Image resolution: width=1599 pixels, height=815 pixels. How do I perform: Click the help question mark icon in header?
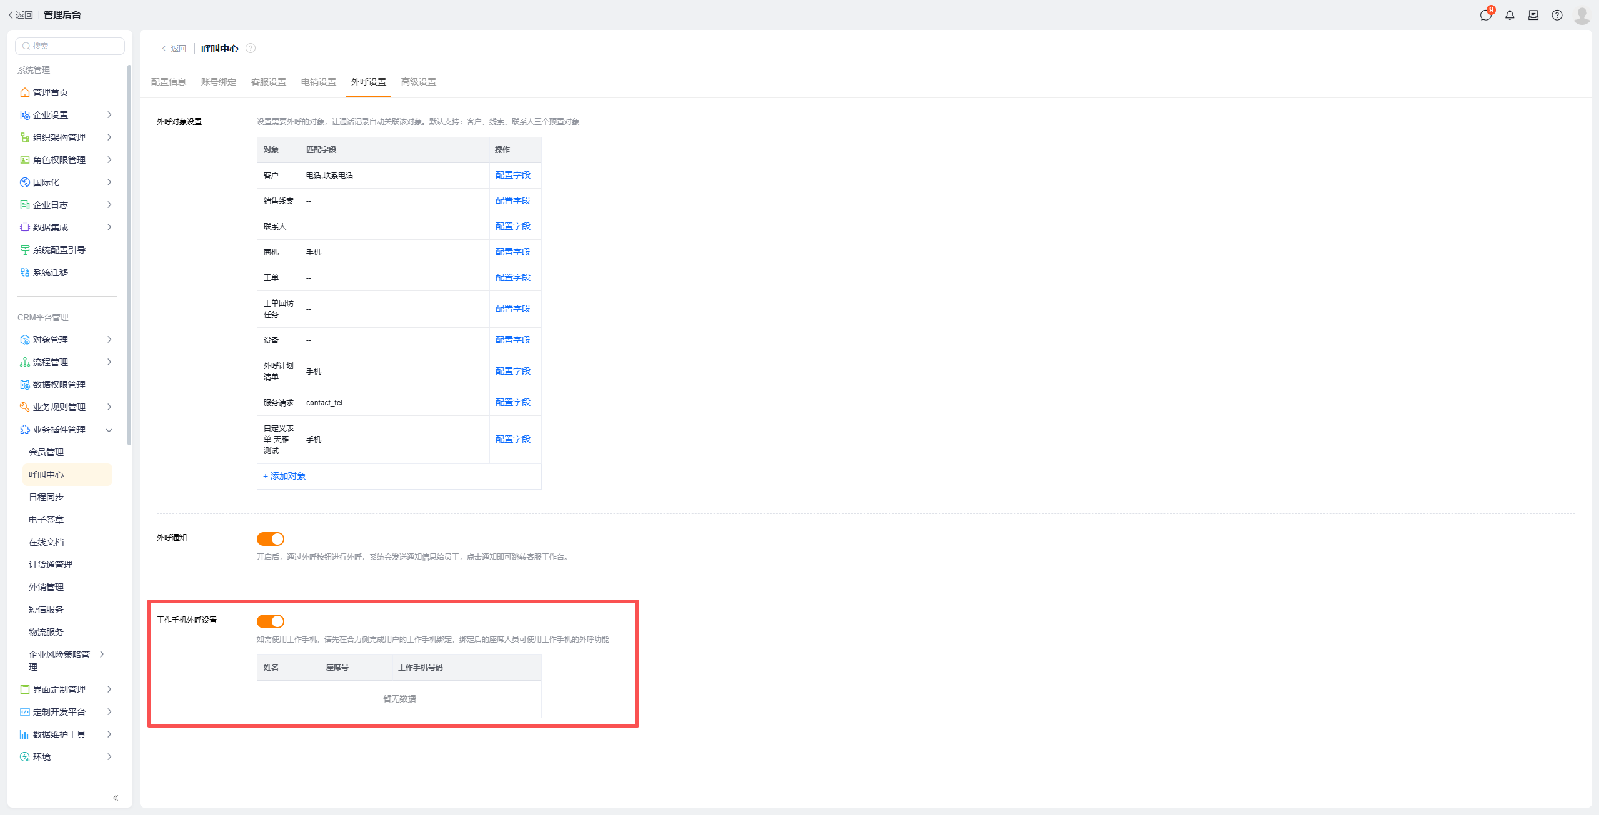pos(1557,15)
